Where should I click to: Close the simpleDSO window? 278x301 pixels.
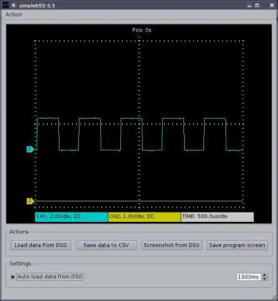272,6
